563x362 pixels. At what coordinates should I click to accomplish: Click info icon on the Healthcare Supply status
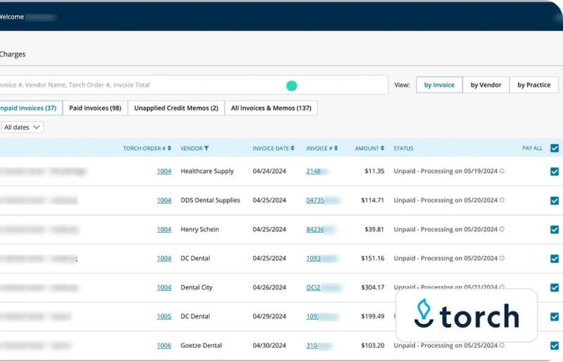point(502,172)
